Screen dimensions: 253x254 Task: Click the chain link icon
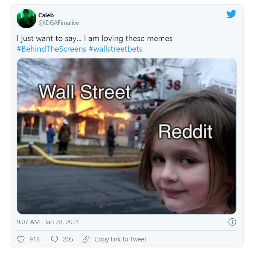point(86,239)
